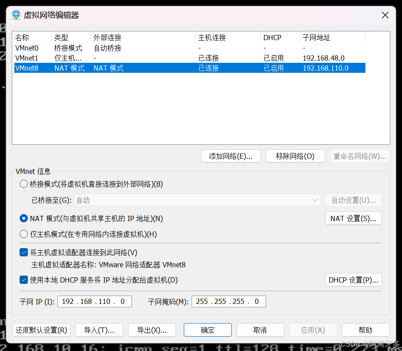Select the VMnet1 row
Viewport: 402px width, 351px height.
coord(190,58)
